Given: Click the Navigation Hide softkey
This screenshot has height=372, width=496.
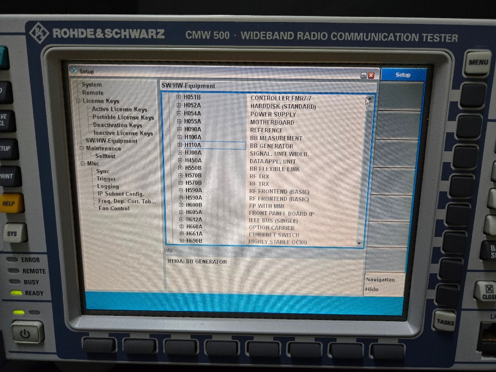Looking at the screenshot, I should 384,284.
